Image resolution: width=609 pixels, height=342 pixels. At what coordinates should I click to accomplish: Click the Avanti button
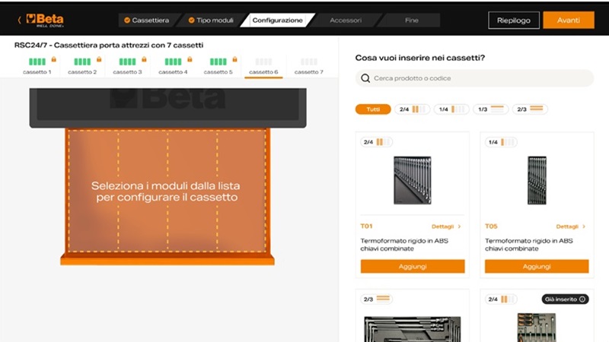[568, 21]
